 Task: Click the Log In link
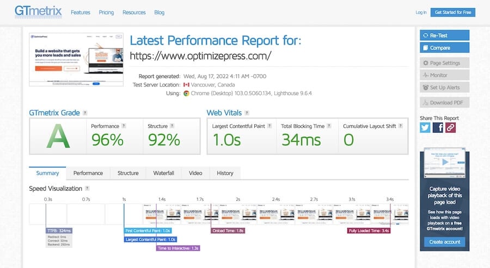pos(421,13)
